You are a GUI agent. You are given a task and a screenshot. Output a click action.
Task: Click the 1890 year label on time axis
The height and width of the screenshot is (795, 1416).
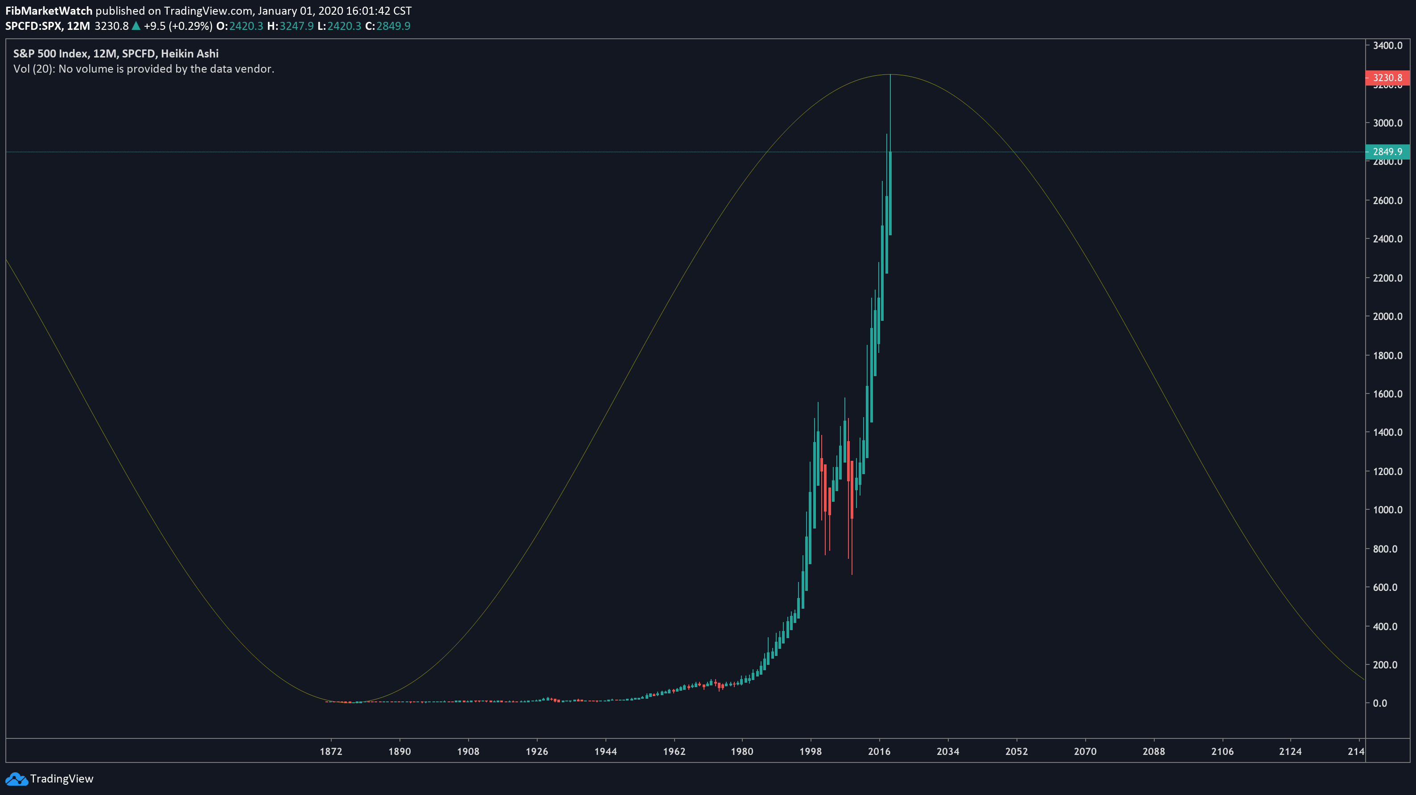point(399,752)
